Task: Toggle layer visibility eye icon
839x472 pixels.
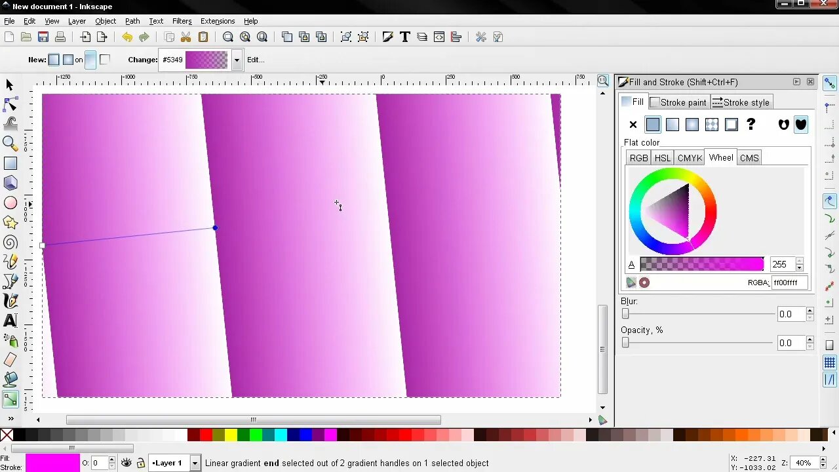Action: (127, 463)
